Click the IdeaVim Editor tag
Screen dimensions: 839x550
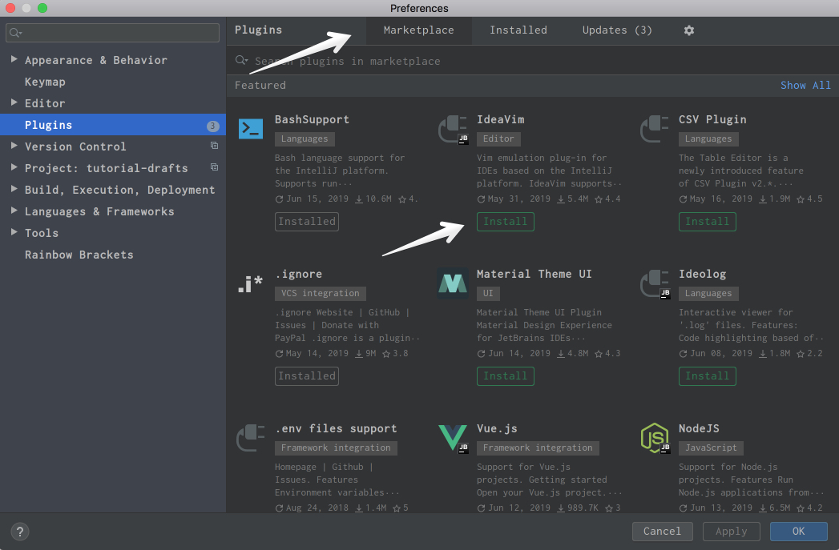pos(498,139)
